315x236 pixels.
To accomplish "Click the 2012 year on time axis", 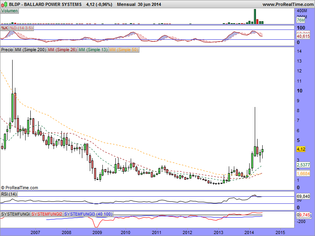I will (187, 232).
